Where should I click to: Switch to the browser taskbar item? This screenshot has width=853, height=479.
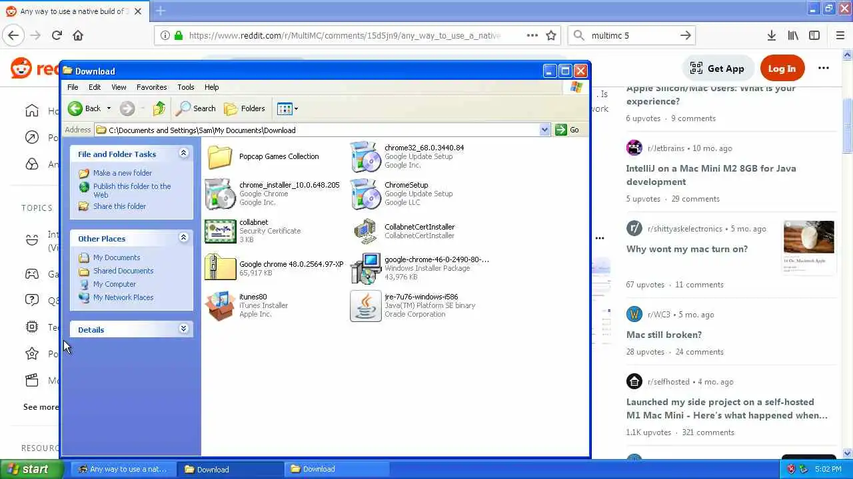coord(123,469)
